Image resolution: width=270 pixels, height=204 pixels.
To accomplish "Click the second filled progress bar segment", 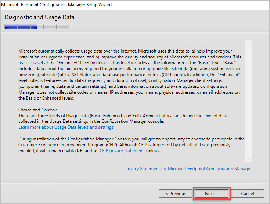I will [x=24, y=26].
